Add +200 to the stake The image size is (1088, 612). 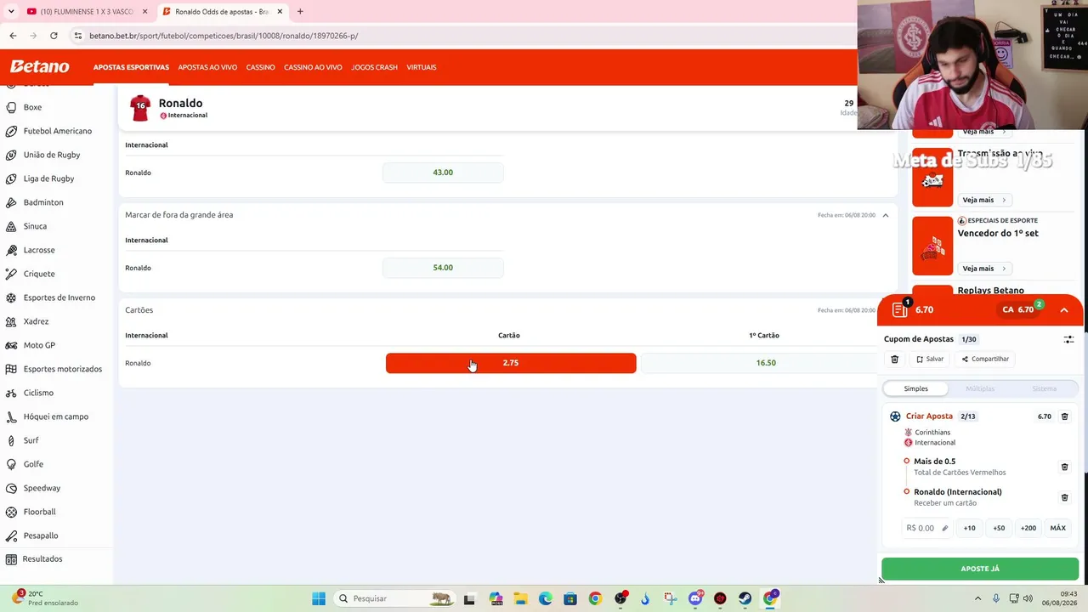1028,528
